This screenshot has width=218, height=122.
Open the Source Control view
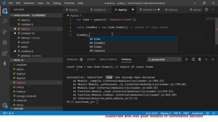pyautogui.click(x=5, y=32)
